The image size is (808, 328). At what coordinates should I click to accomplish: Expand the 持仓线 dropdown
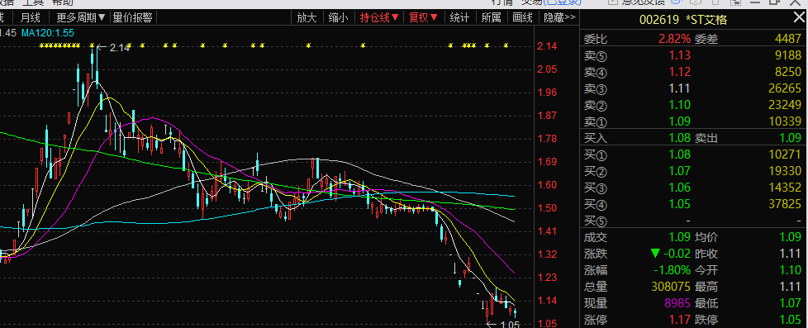(x=379, y=17)
